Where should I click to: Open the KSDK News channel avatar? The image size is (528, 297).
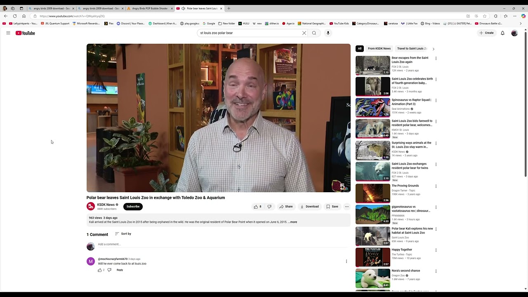click(x=91, y=206)
